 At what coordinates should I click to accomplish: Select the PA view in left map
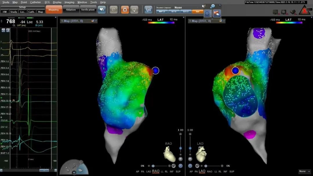142,171
